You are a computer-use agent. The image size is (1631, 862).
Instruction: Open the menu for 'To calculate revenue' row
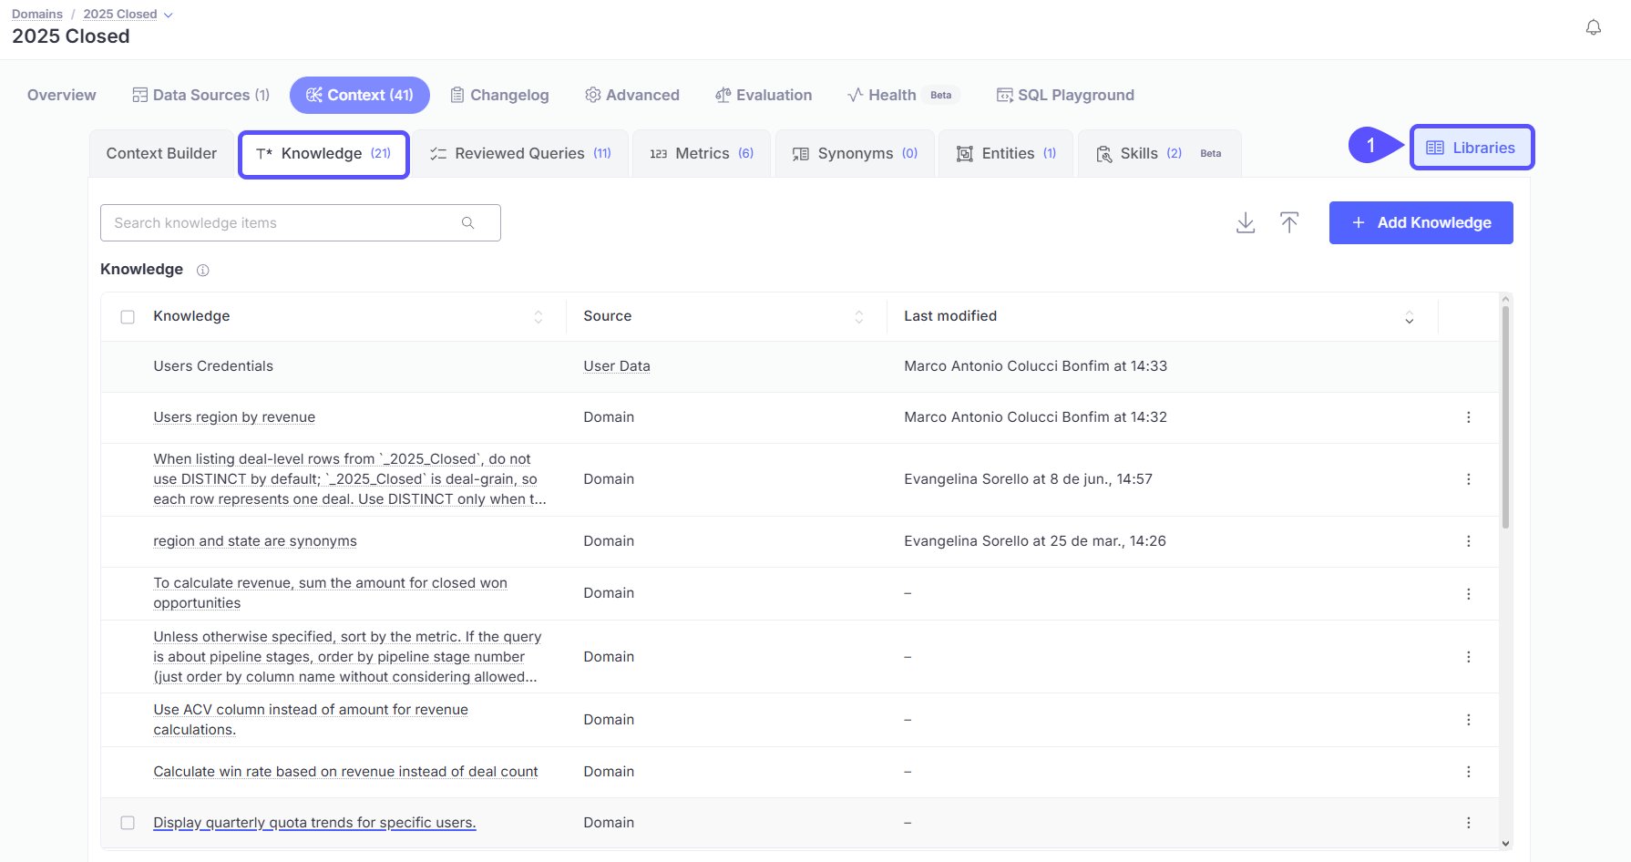[1468, 593]
